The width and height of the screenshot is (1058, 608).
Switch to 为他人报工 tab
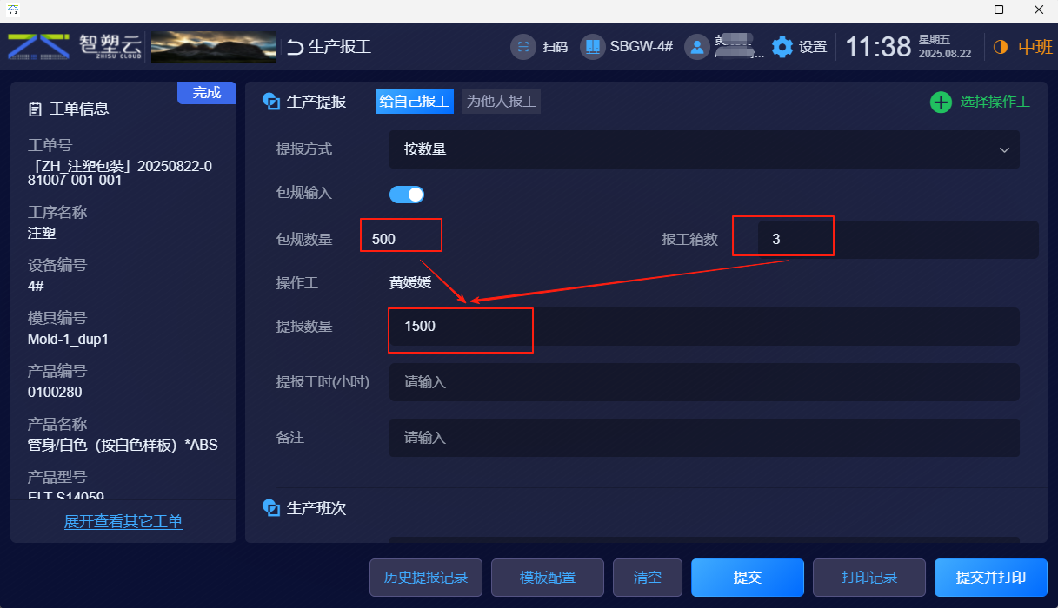[x=502, y=102]
